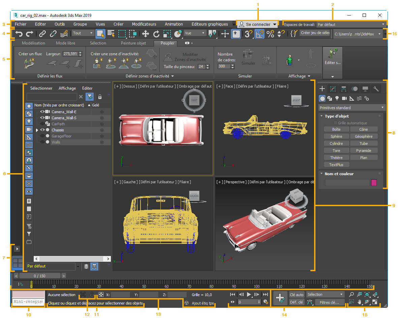This screenshot has height=318, width=398.
Task: Expand the Espaces de travail dropdown
Action: click(351, 25)
